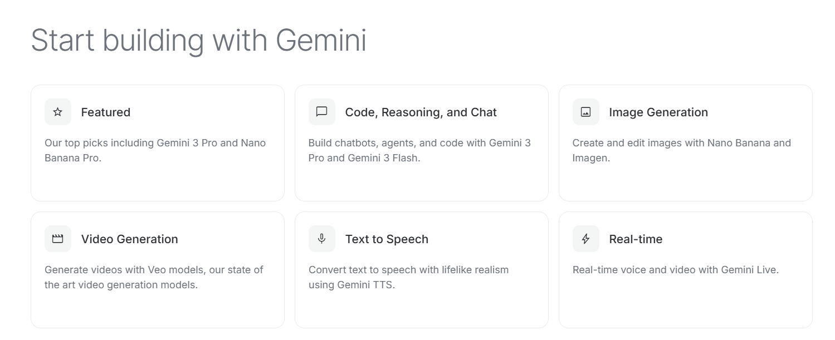Click the lightning bolt icon for Real-time
Image resolution: width=835 pixels, height=340 pixels.
586,239
